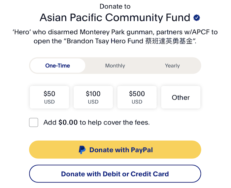Click the PayPal logo icon
231x188 pixels.
click(x=82, y=150)
